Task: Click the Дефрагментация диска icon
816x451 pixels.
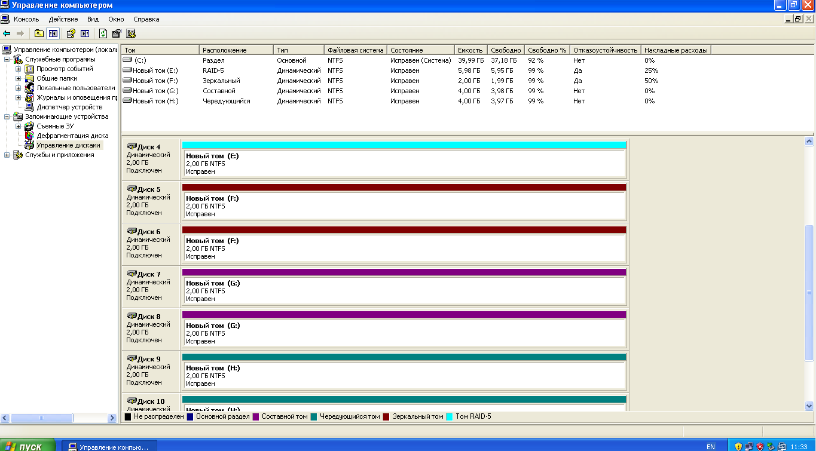Action: click(30, 136)
